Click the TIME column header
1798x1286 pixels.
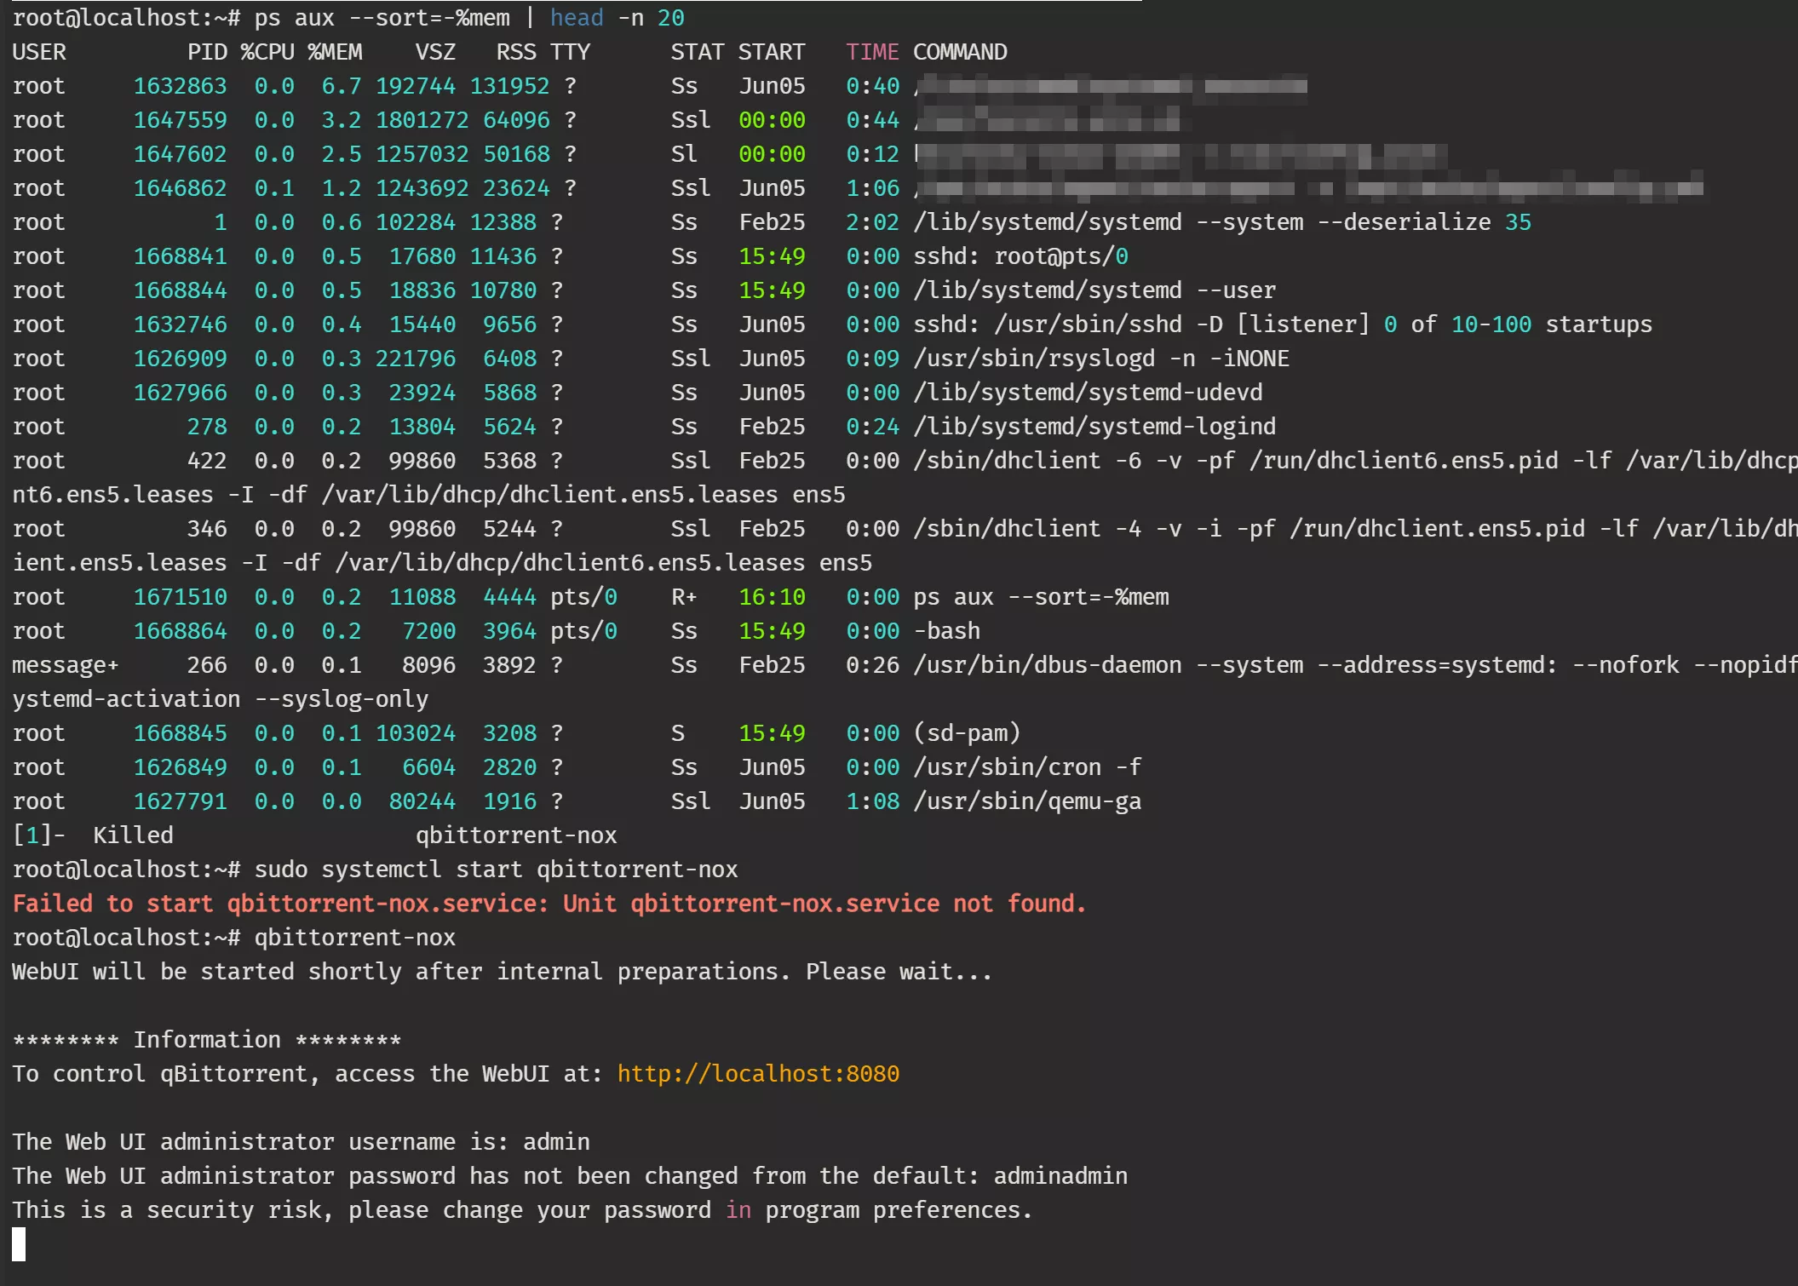click(872, 51)
